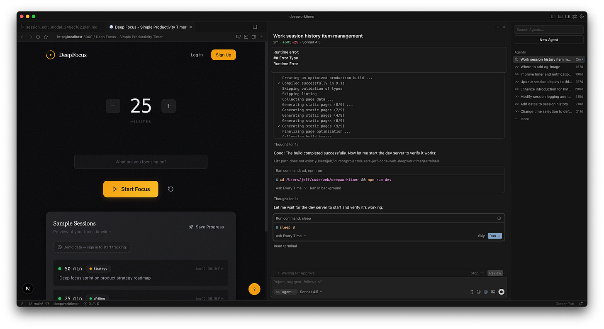604x329 pixels.
Task: Open the Agent mode dropdown
Action: (x=285, y=292)
